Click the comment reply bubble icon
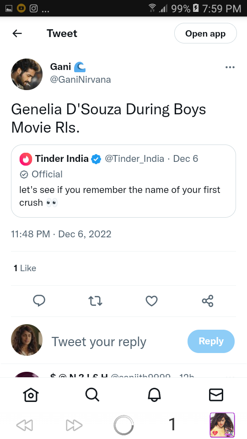 click(x=39, y=301)
